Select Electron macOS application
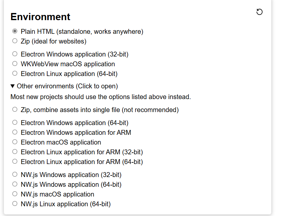This screenshot has width=282, height=216. [15, 142]
